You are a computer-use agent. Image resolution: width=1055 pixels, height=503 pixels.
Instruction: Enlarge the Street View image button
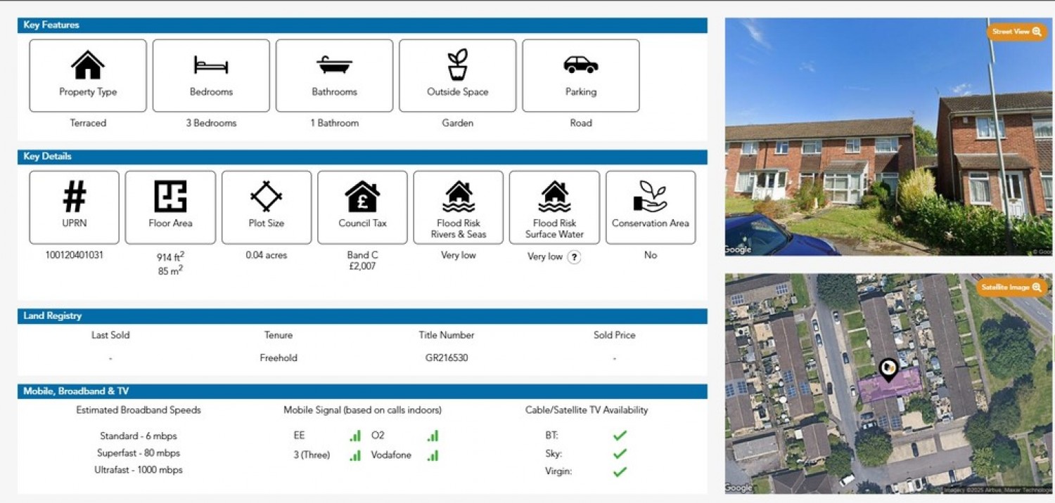pyautogui.click(x=1016, y=32)
